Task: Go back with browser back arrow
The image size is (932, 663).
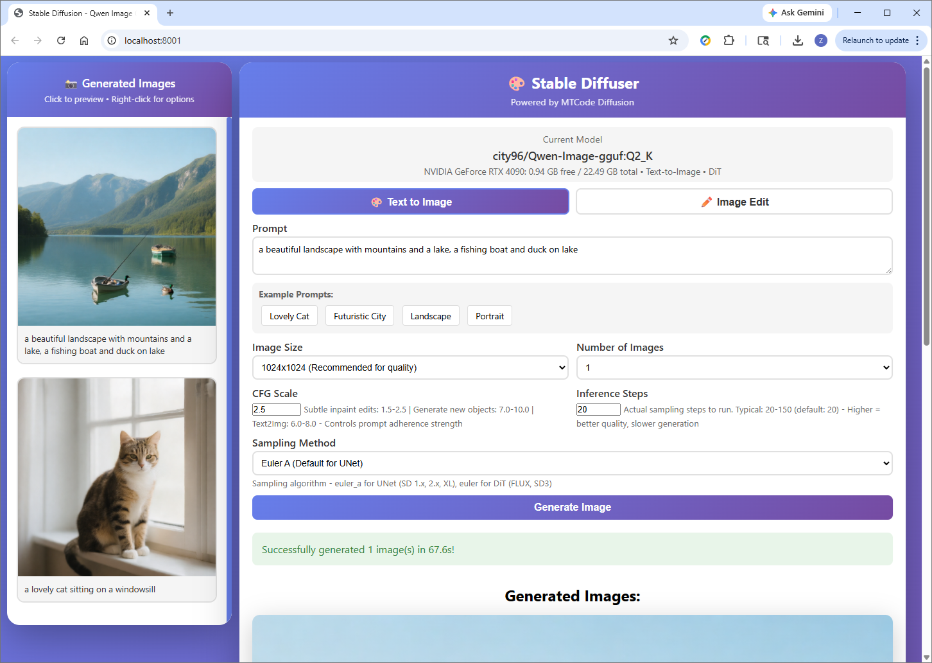Action: point(15,40)
